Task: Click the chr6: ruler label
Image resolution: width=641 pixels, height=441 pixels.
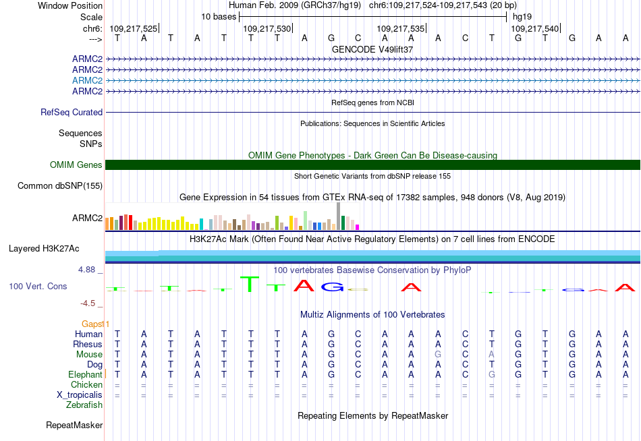Action: [92, 28]
